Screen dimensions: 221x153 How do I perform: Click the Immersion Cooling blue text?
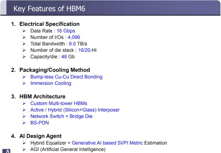coord(51,83)
